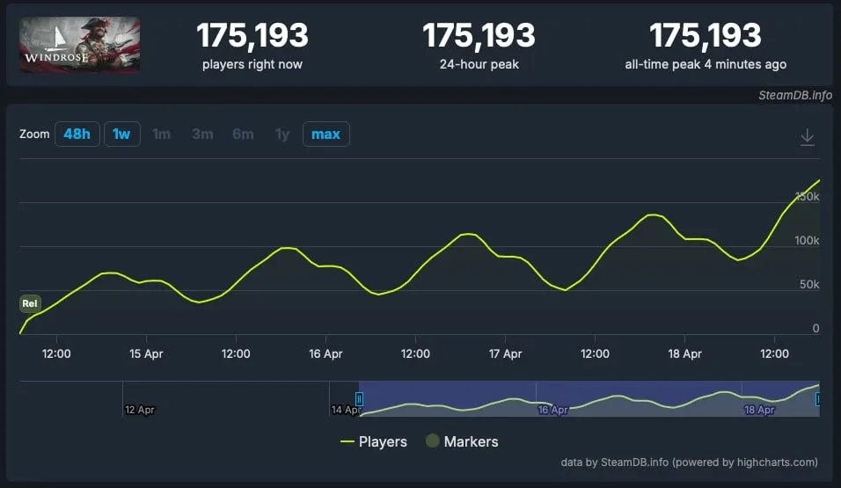Click the download chart icon

(807, 138)
